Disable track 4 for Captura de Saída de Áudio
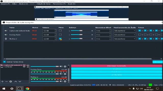 pos(156,31)
